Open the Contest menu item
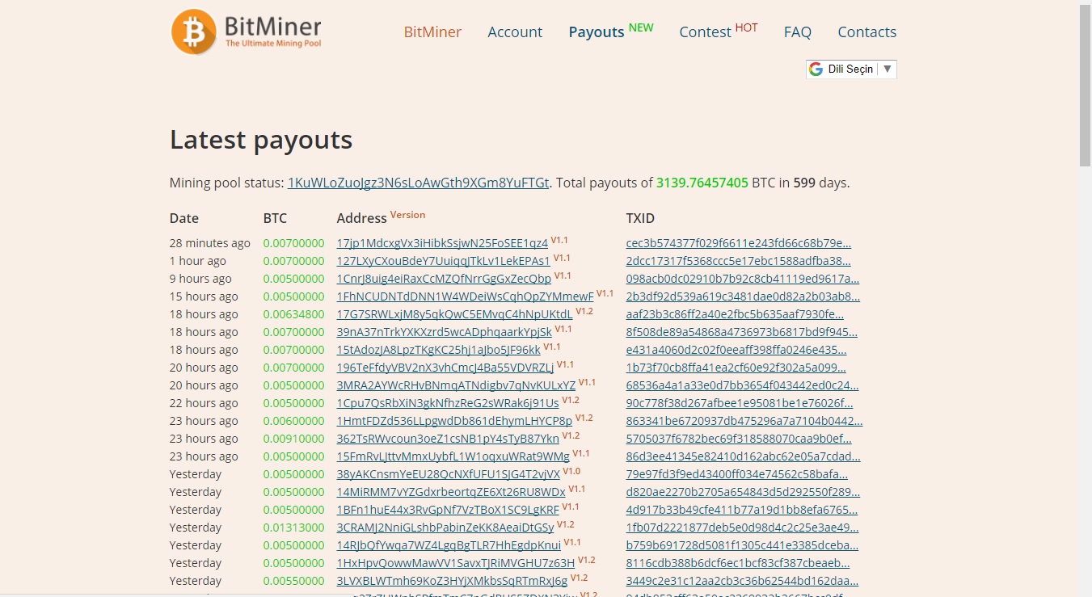Screen dimensions: 1092x597 (x=705, y=32)
